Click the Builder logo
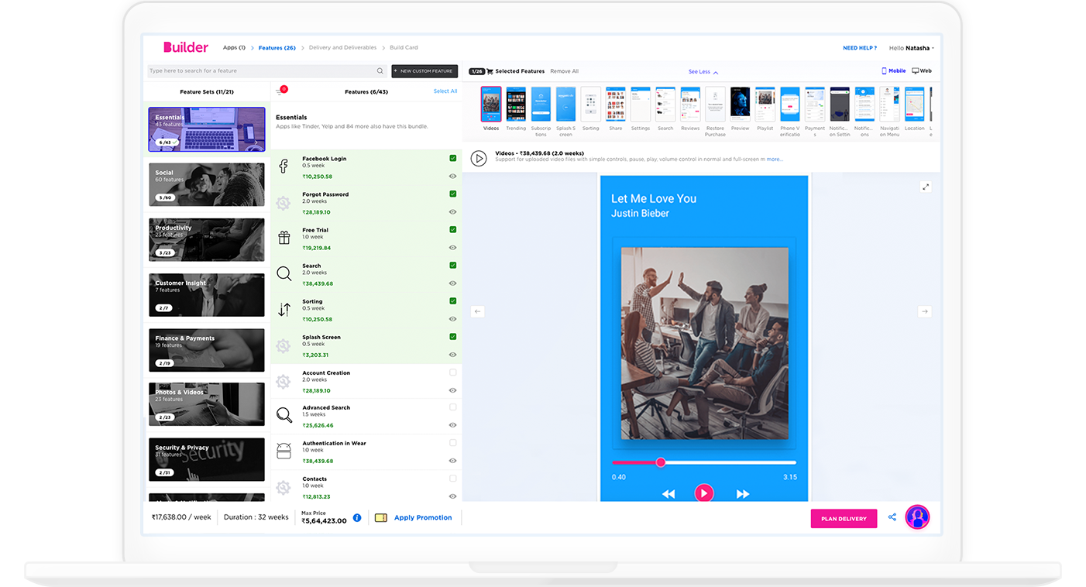Viewport: 1086px width, 587px height. 186,47
